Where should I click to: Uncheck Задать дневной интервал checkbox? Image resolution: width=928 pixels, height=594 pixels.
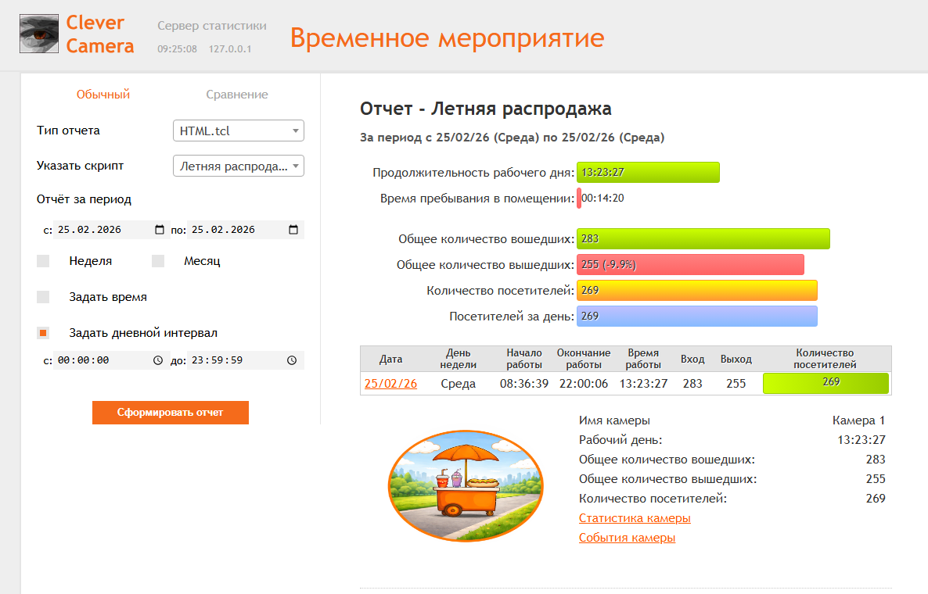click(x=43, y=334)
